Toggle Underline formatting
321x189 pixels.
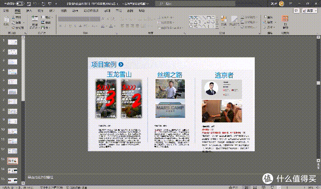click(x=70, y=26)
